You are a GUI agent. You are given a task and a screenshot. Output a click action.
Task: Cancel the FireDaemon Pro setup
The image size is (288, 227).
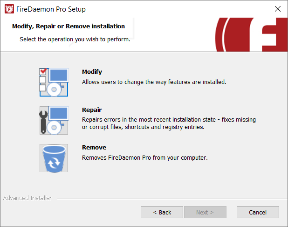coord(258,212)
